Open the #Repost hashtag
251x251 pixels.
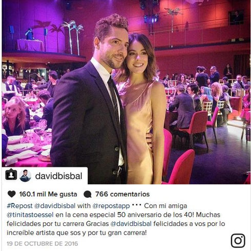click(x=19, y=206)
